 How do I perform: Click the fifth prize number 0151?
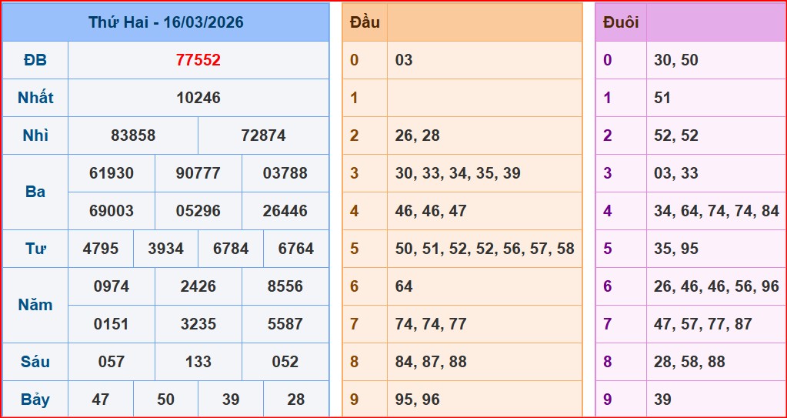coord(112,324)
